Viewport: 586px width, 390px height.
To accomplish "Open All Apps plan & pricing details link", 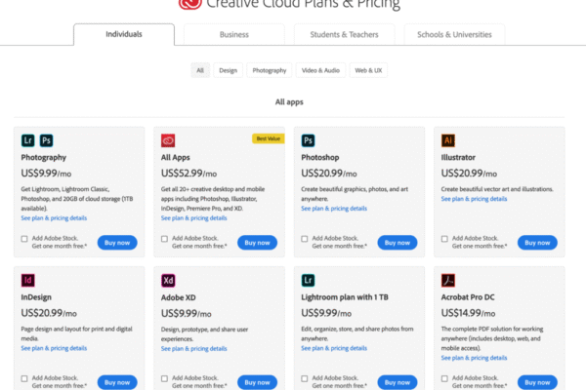I will coord(194,218).
